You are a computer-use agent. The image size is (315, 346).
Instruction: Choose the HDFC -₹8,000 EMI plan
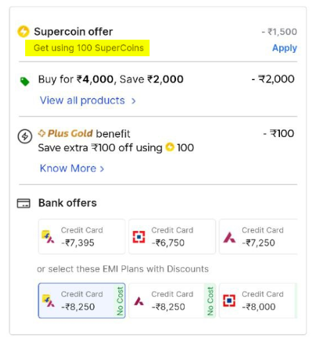(258, 300)
